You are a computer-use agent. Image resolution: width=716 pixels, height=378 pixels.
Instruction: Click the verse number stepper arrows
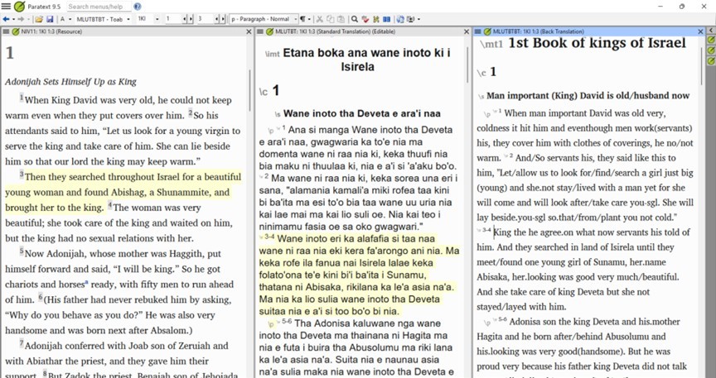point(221,19)
